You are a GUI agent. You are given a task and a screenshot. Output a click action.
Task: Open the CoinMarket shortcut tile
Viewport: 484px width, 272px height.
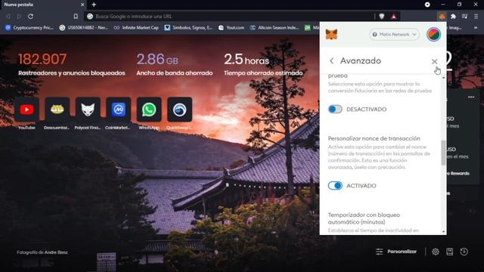[118, 110]
